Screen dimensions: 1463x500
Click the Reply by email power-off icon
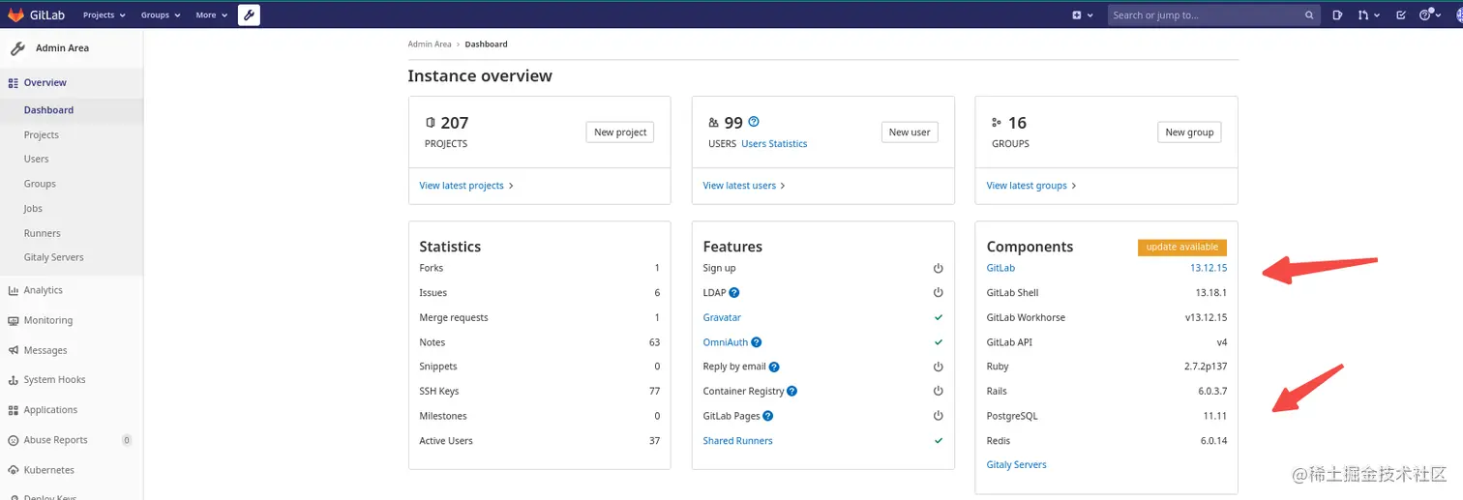click(x=938, y=368)
